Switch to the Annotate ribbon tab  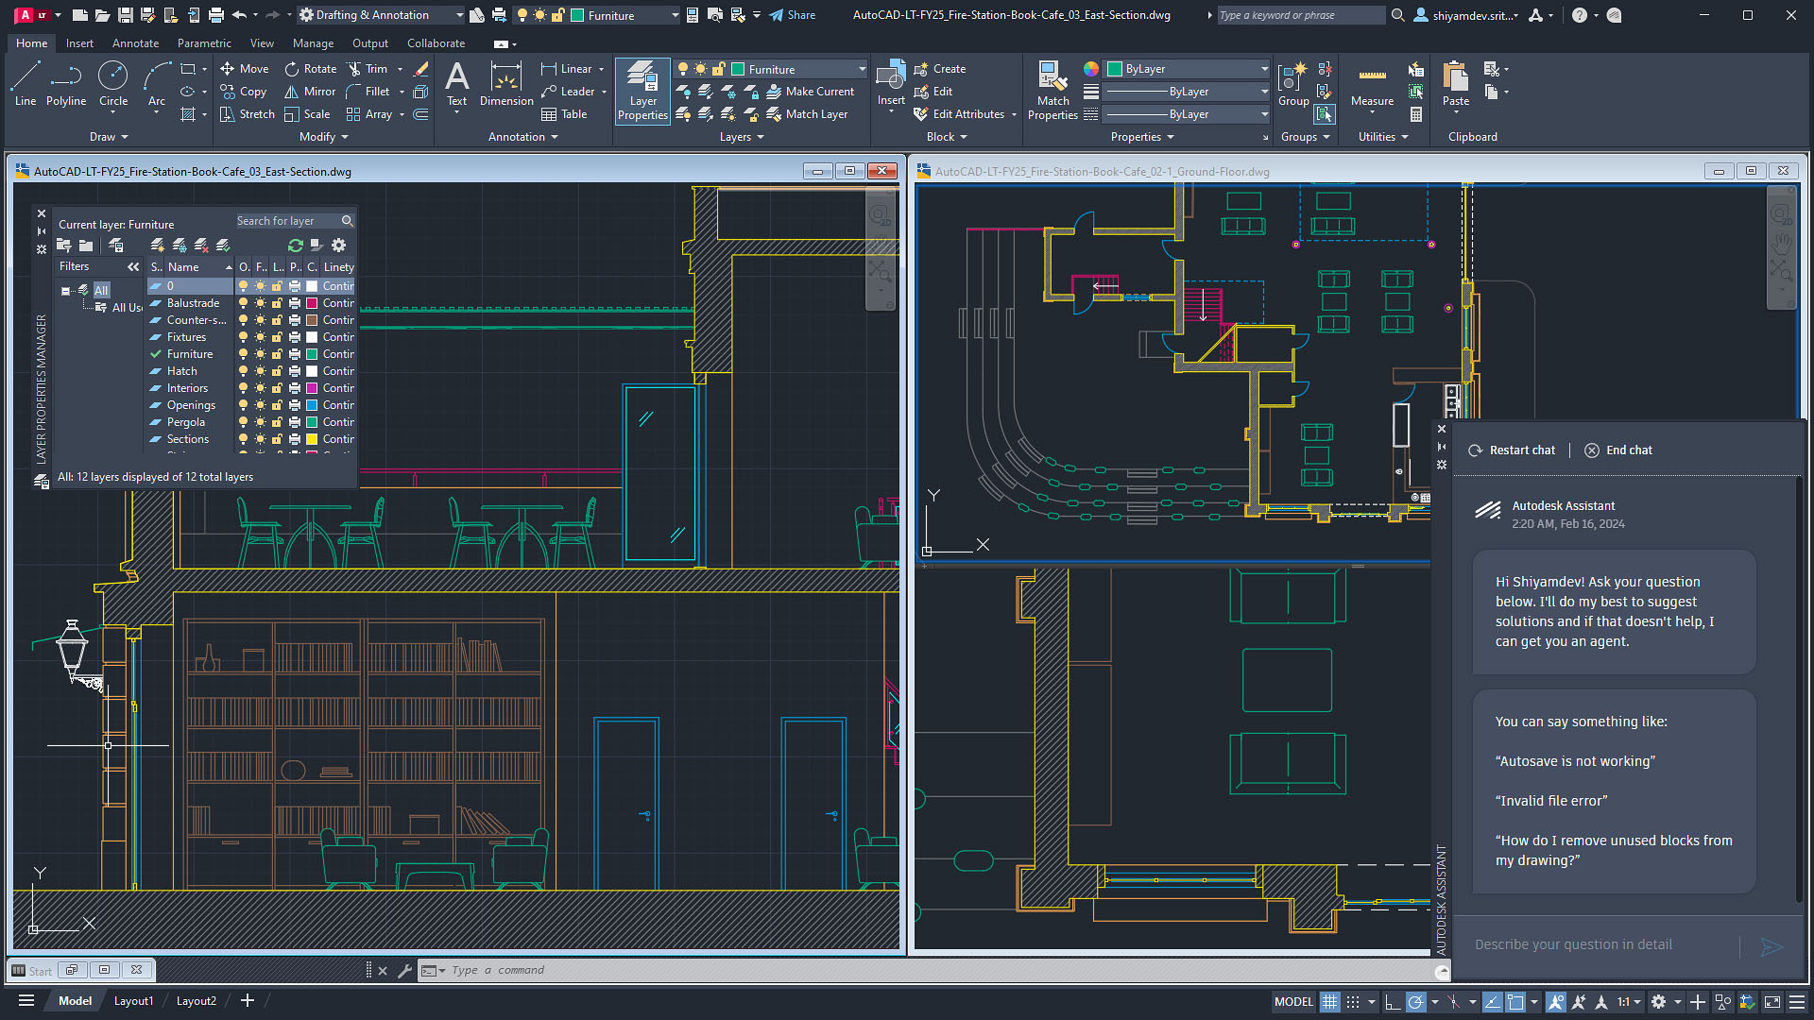135,42
